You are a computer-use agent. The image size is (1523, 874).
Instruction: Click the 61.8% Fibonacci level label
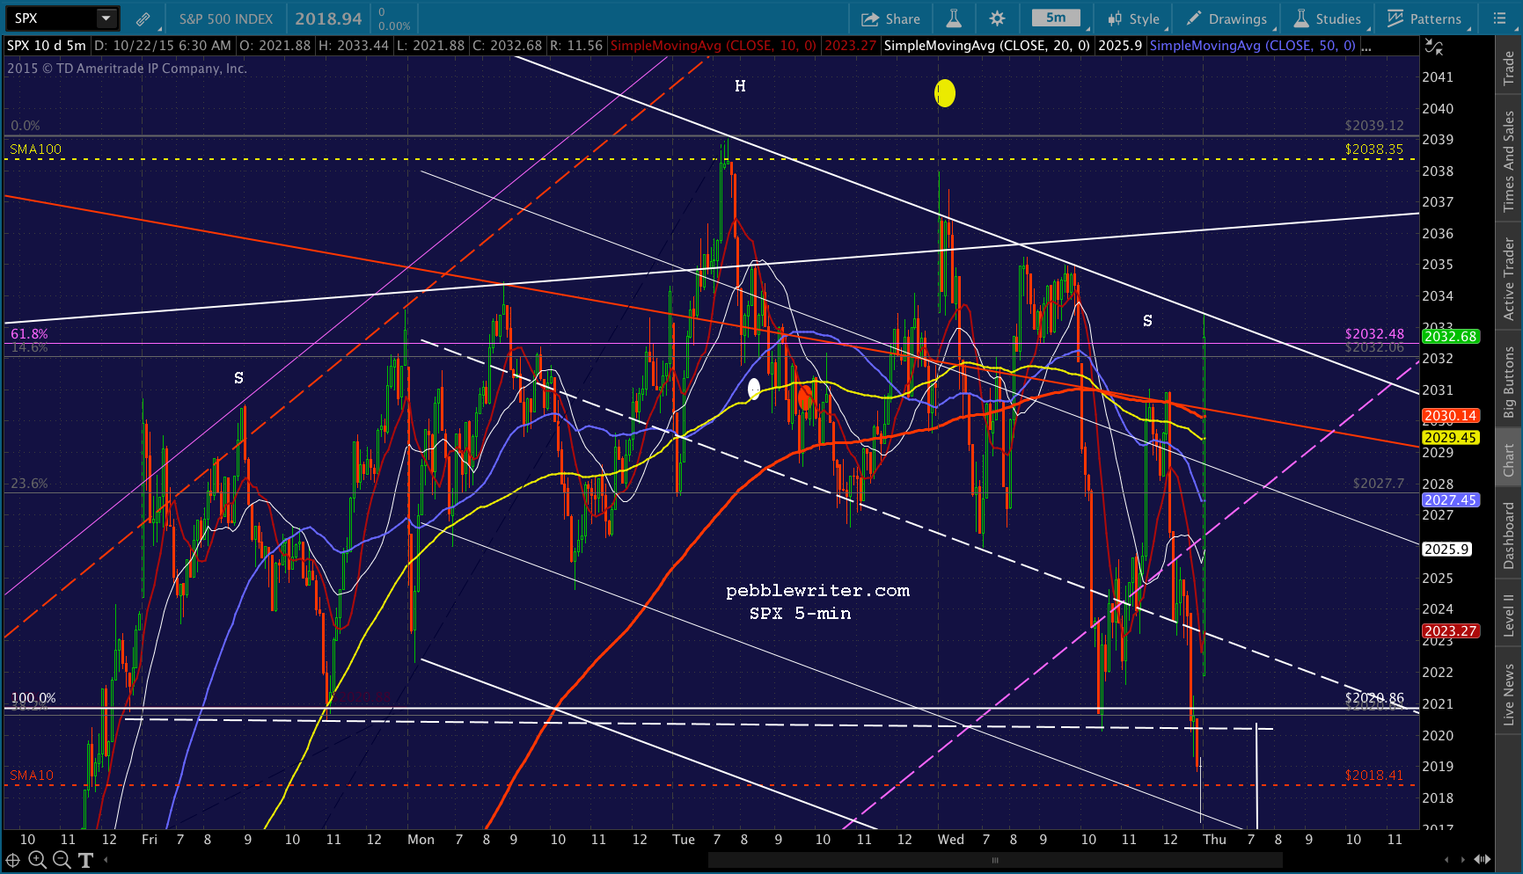(x=29, y=334)
